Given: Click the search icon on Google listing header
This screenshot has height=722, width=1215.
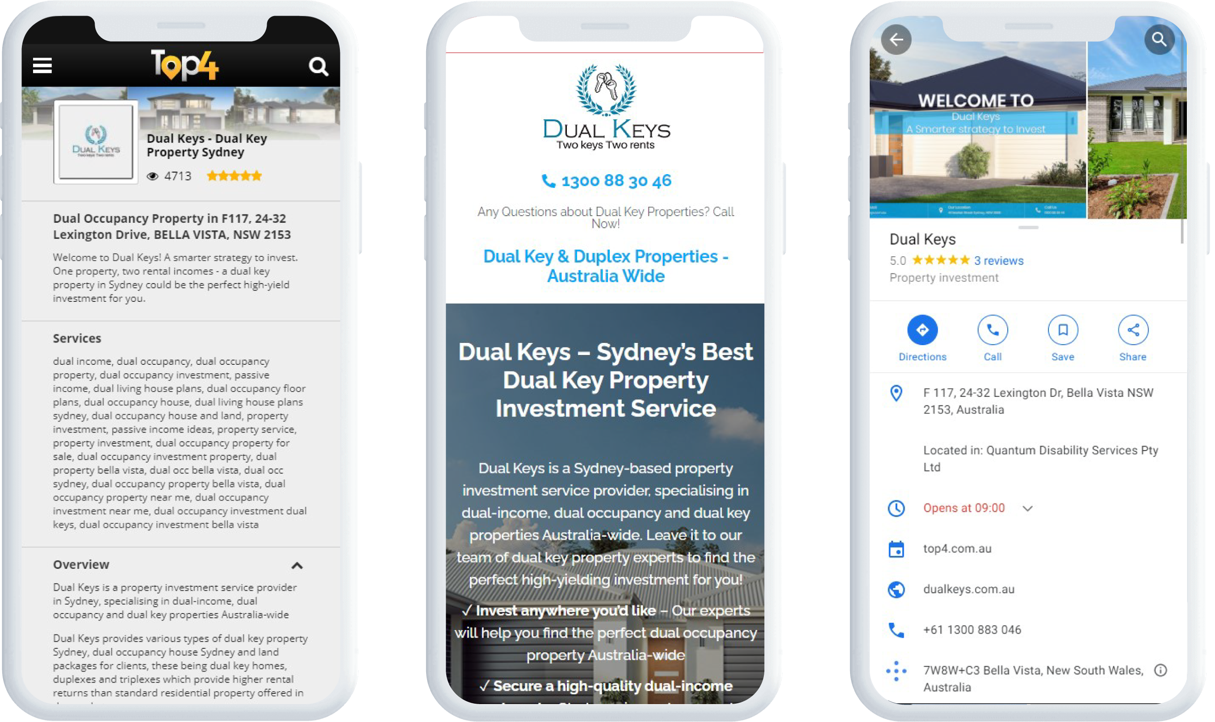Looking at the screenshot, I should pos(1159,39).
